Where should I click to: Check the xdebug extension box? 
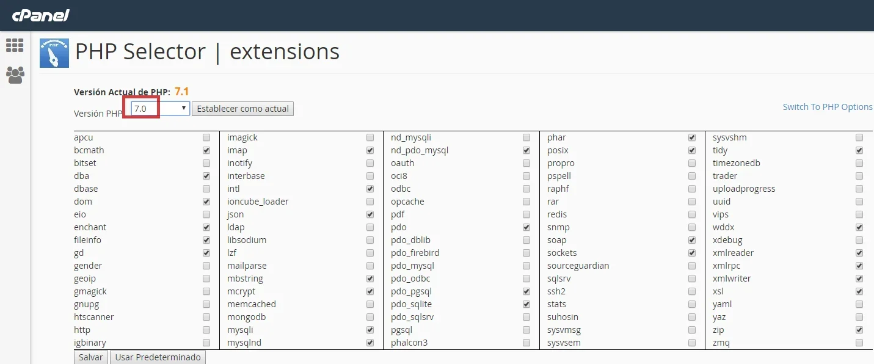tap(859, 240)
